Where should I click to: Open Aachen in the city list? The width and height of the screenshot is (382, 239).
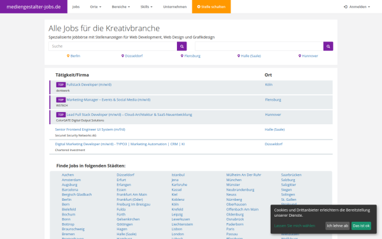pos(67,175)
